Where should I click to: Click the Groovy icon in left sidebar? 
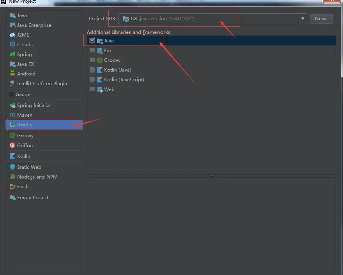[x=12, y=135]
